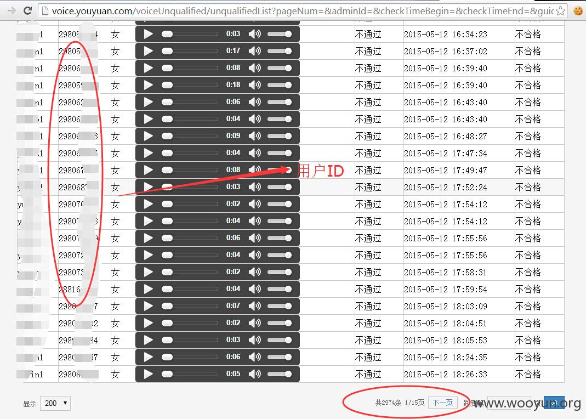Select the timestamp 2015-05-12 18:03:09

point(446,307)
